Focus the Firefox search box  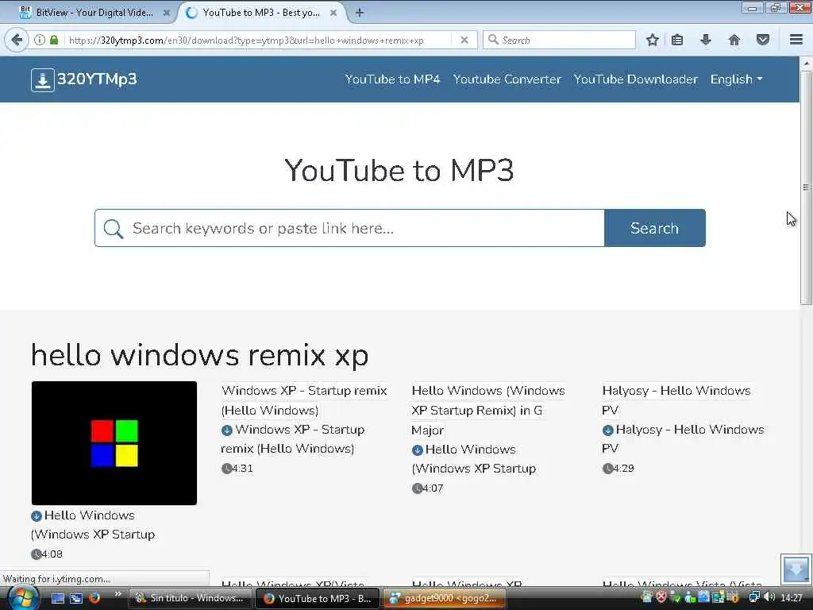point(559,40)
